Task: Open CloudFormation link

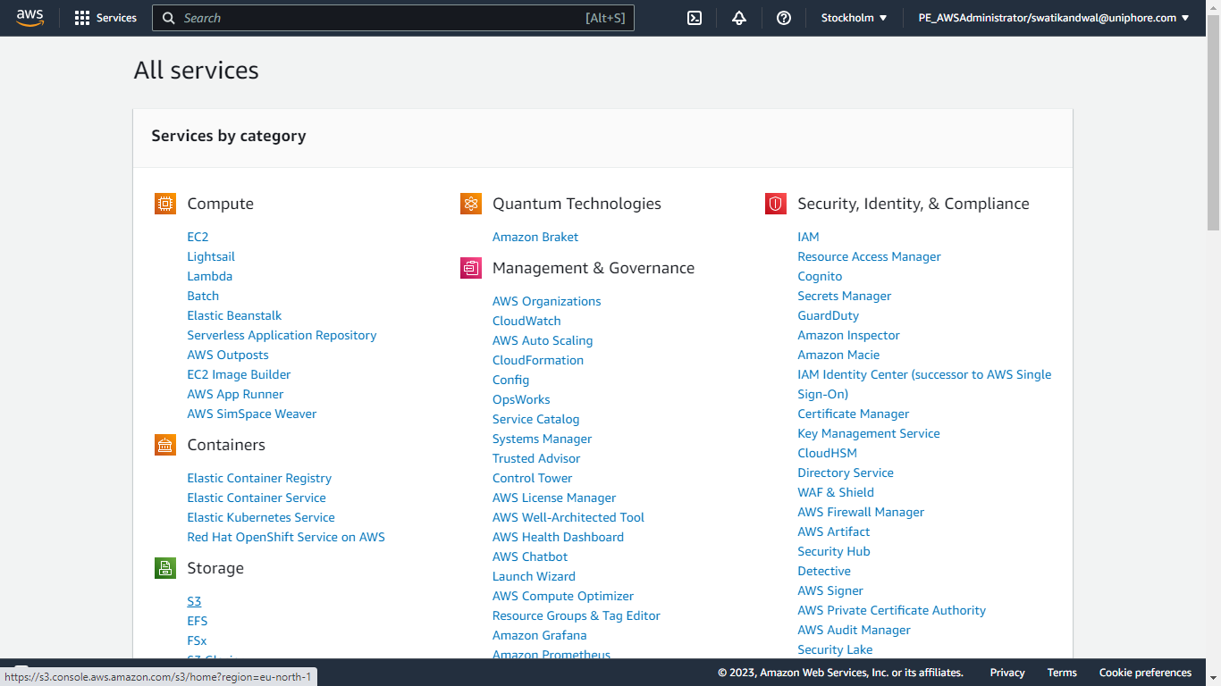Action: pos(538,360)
